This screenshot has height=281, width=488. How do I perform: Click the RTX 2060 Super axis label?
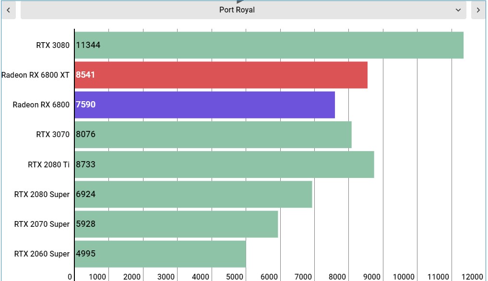(x=42, y=254)
